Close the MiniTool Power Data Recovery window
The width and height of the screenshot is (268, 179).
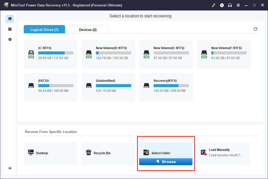click(x=263, y=5)
